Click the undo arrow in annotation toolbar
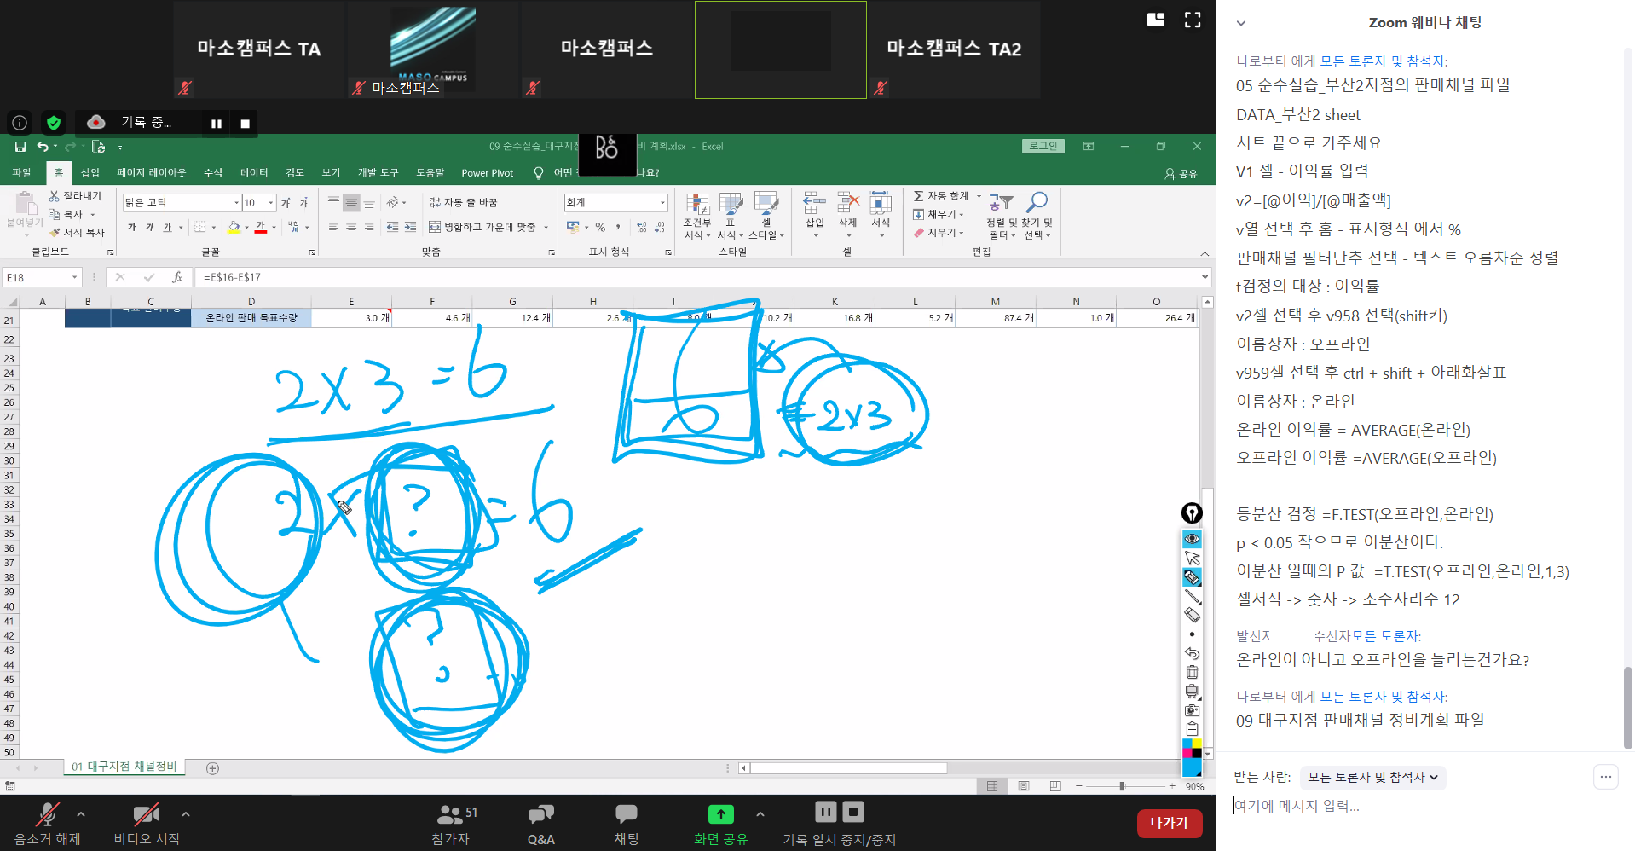This screenshot has height=851, width=1635. pyautogui.click(x=1192, y=653)
